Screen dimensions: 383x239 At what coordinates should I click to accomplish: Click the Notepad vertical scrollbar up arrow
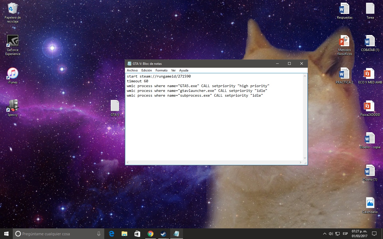pos(305,76)
